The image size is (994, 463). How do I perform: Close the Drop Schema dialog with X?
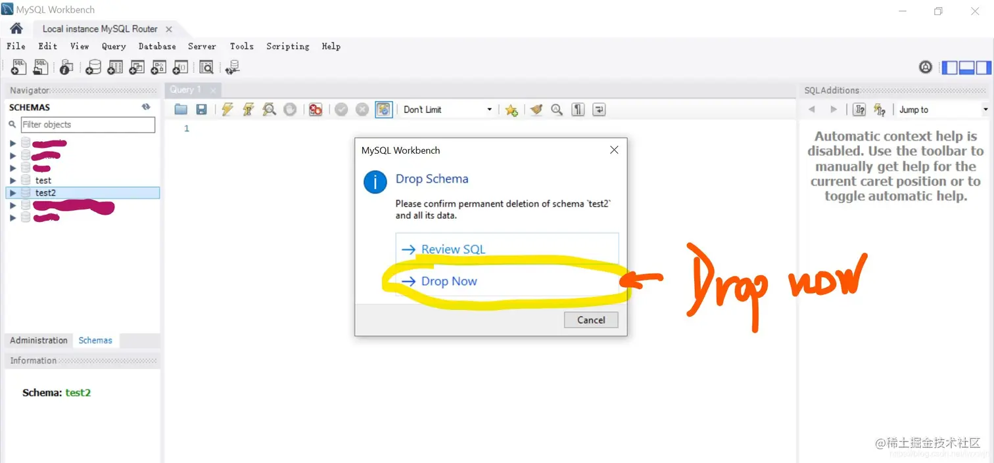614,150
